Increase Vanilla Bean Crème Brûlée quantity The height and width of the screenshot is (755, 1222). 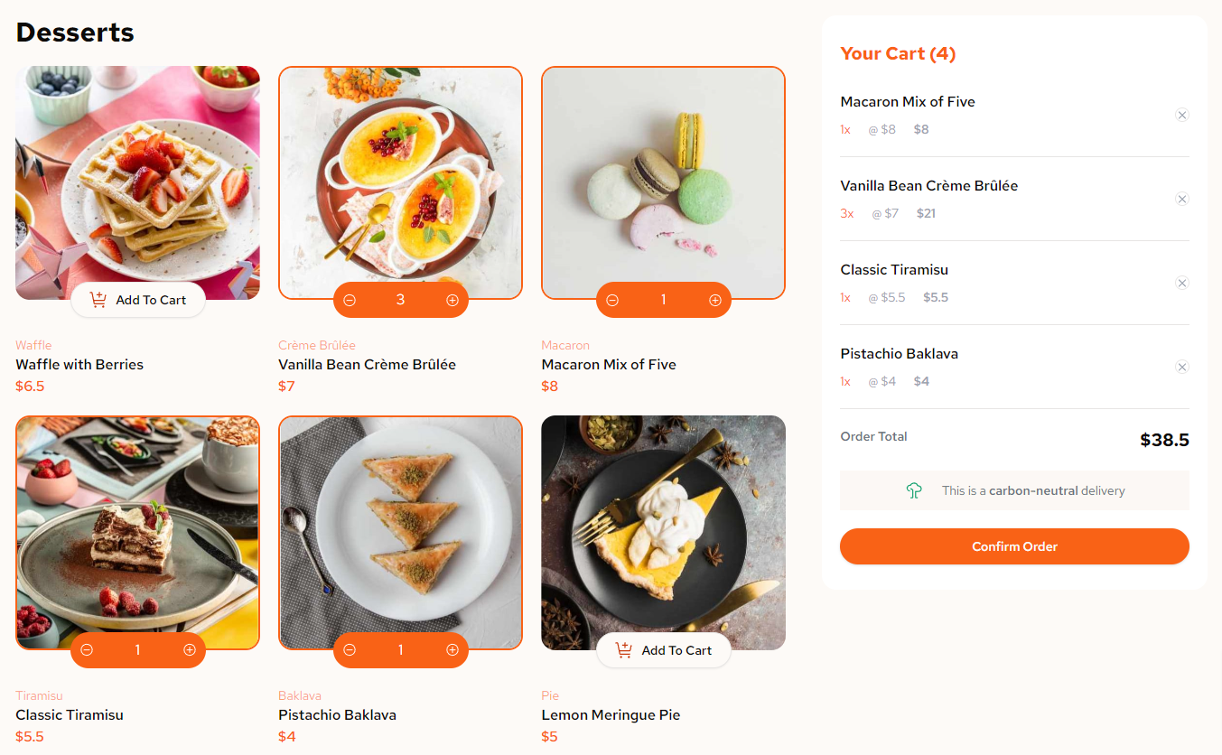tap(452, 301)
